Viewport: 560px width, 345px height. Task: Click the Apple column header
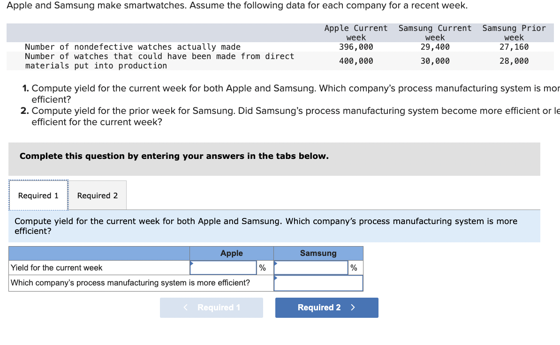point(231,253)
